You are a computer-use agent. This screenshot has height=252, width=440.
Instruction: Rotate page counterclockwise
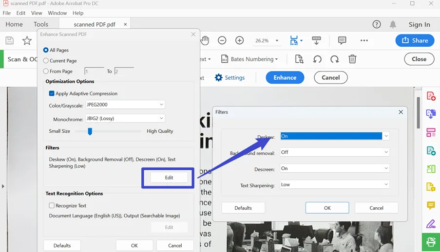(x=317, y=59)
